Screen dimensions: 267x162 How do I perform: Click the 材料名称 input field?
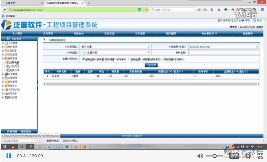point(224,53)
